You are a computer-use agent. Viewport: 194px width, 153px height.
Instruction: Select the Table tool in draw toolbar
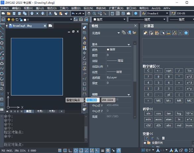pos(2,109)
